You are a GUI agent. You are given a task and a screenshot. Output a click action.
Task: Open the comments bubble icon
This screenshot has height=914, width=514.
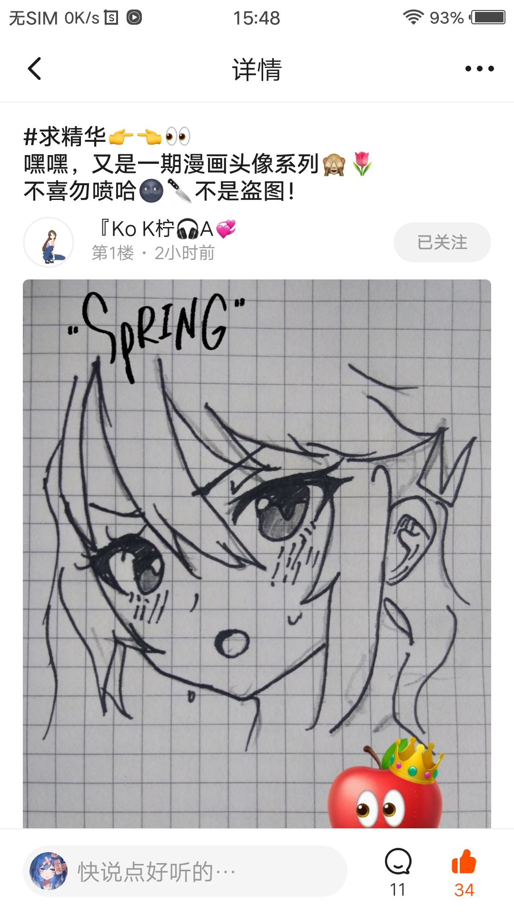click(398, 862)
